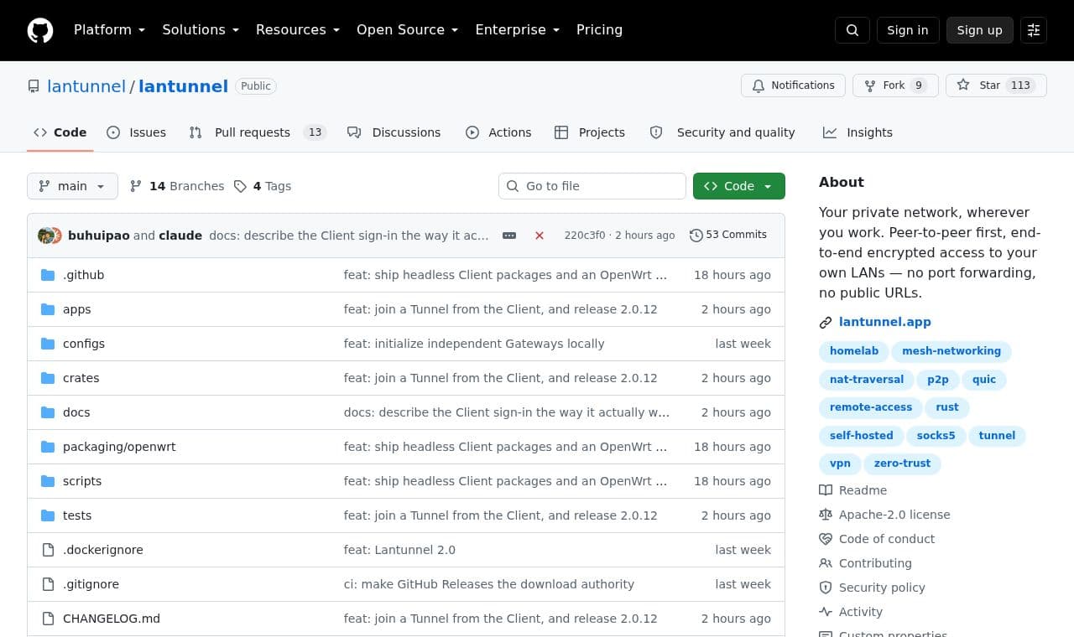Image resolution: width=1074 pixels, height=637 pixels.
Task: Open the main branch selector dropdown
Action: click(72, 186)
